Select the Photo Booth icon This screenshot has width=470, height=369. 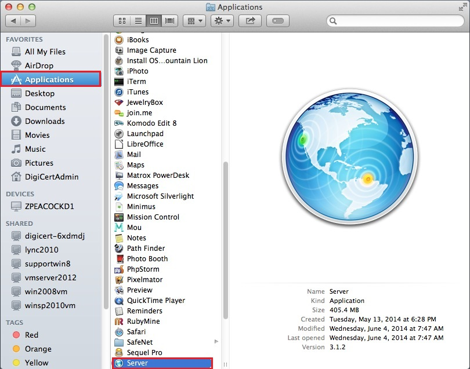(x=120, y=259)
